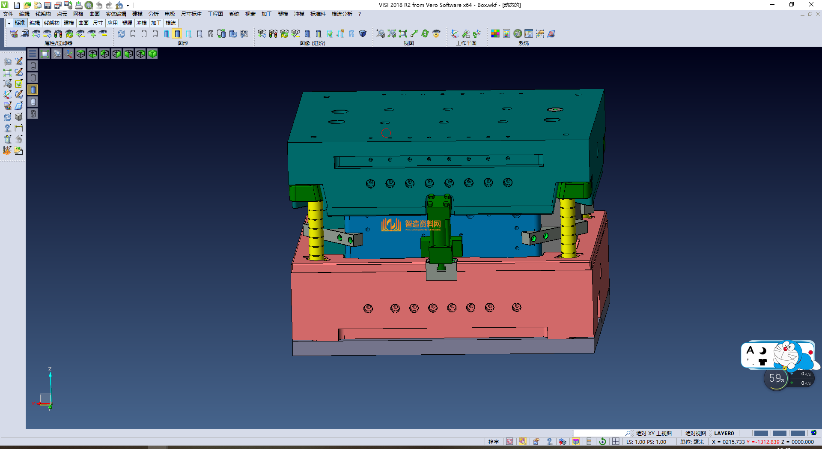Click the Save file icon

[48, 5]
